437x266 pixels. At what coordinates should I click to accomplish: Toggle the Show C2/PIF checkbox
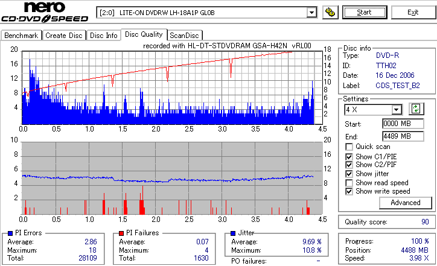click(349, 165)
